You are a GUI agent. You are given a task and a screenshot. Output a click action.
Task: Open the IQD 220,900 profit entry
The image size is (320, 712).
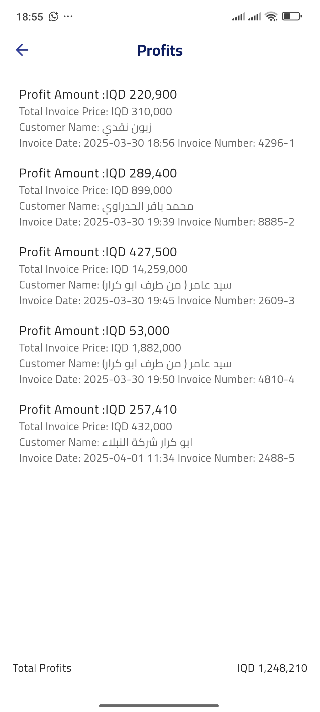point(98,95)
